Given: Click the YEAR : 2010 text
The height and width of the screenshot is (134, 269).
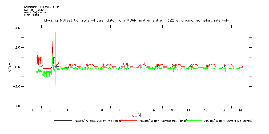Looking at the screenshot, I should tap(31, 15).
